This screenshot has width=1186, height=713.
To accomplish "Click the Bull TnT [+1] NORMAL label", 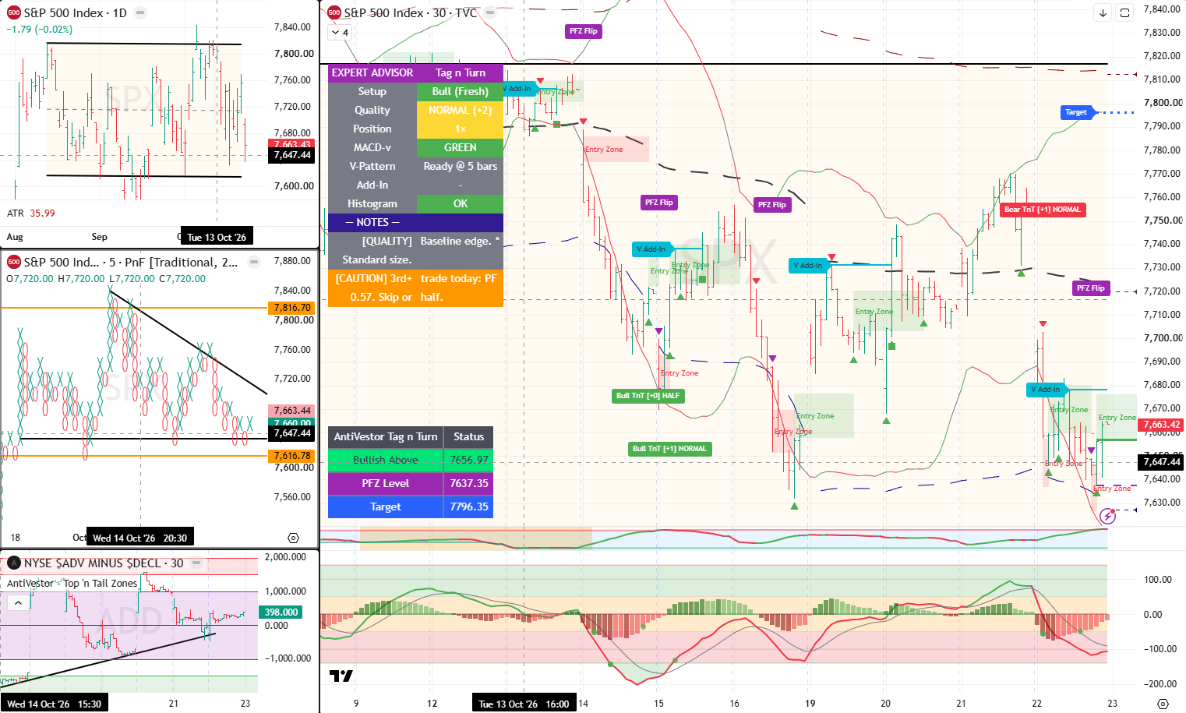I will (x=669, y=449).
